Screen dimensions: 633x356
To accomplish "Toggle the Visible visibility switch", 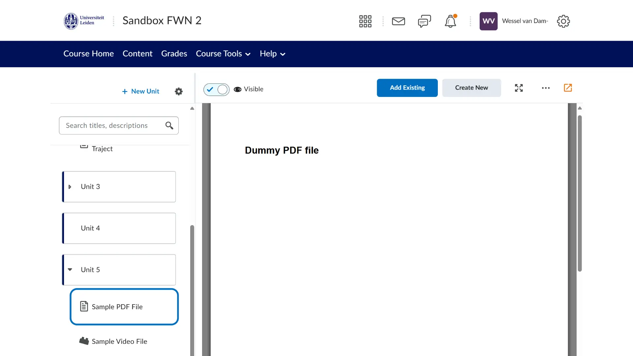I will [x=216, y=89].
